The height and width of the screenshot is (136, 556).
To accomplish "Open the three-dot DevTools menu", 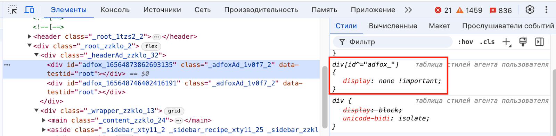I will point(546,10).
